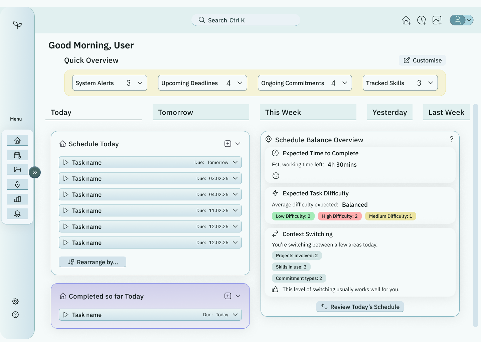Click the Search input field
481x342 pixels.
click(246, 20)
